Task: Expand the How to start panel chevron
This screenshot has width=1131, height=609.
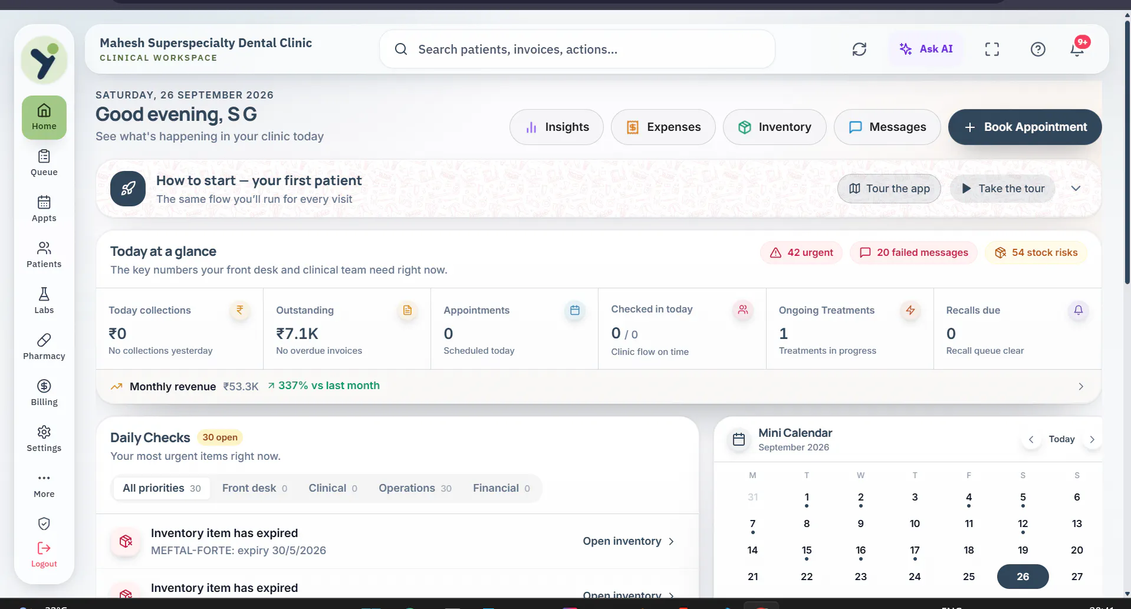Action: 1076,189
